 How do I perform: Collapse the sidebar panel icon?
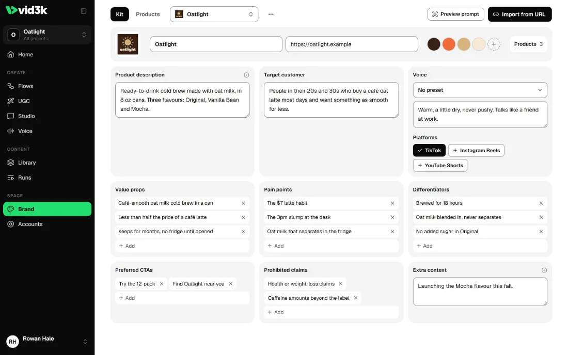tap(83, 11)
